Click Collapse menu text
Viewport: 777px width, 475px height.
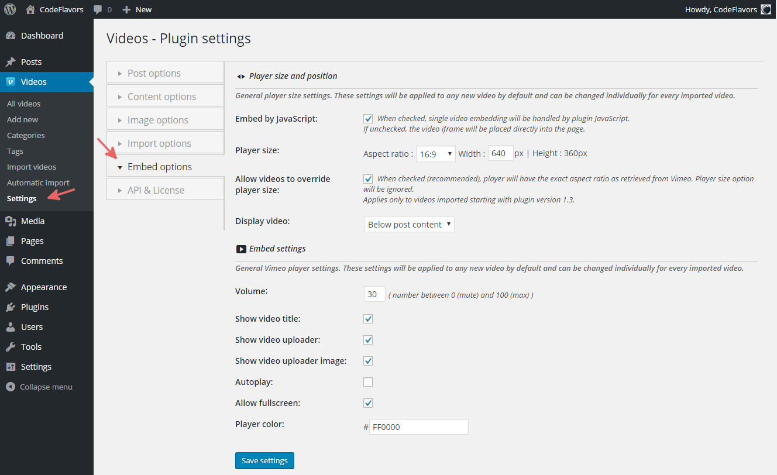46,387
